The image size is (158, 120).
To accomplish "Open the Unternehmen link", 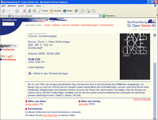I will coord(107,25).
